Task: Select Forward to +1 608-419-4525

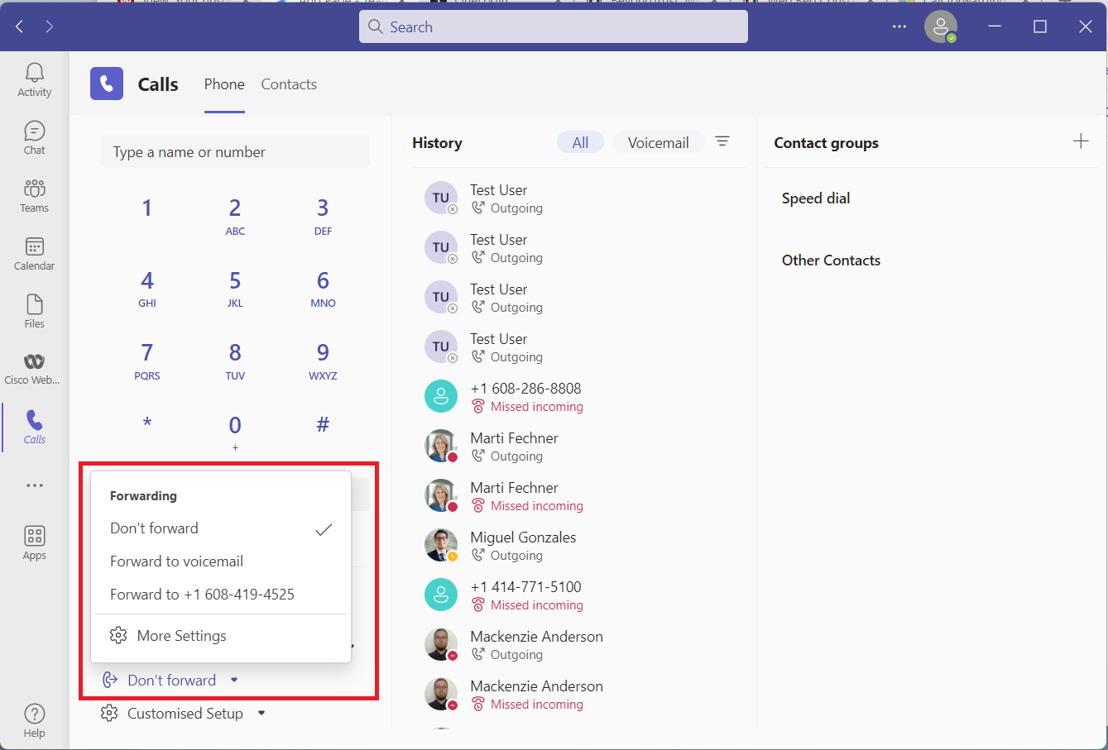Action: pos(202,595)
